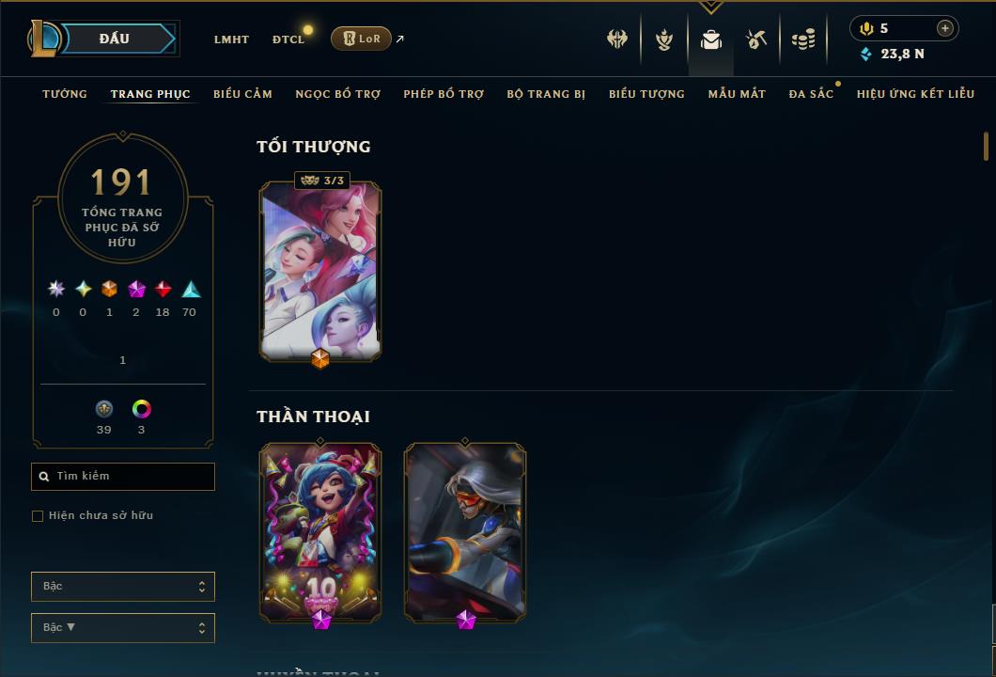Switch to the 'BIỂU CẢM' tab
Viewport: 996px width, 677px height.
point(242,94)
